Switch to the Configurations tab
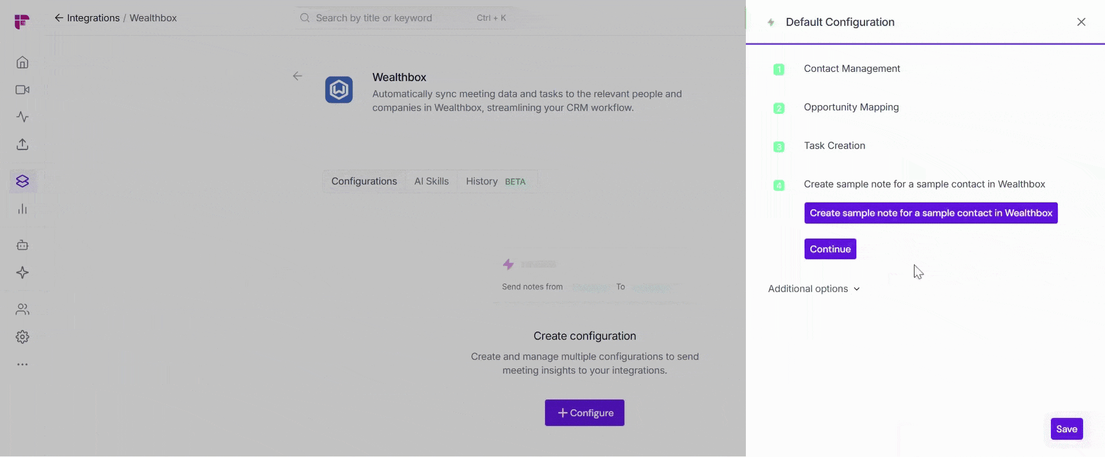This screenshot has height=457, width=1105. pyautogui.click(x=364, y=181)
